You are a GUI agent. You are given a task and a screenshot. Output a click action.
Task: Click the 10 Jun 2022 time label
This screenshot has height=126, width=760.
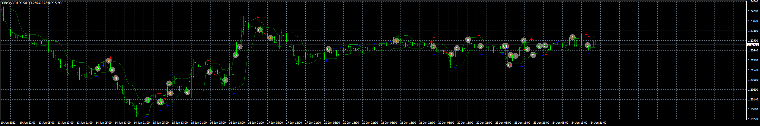point(8,122)
